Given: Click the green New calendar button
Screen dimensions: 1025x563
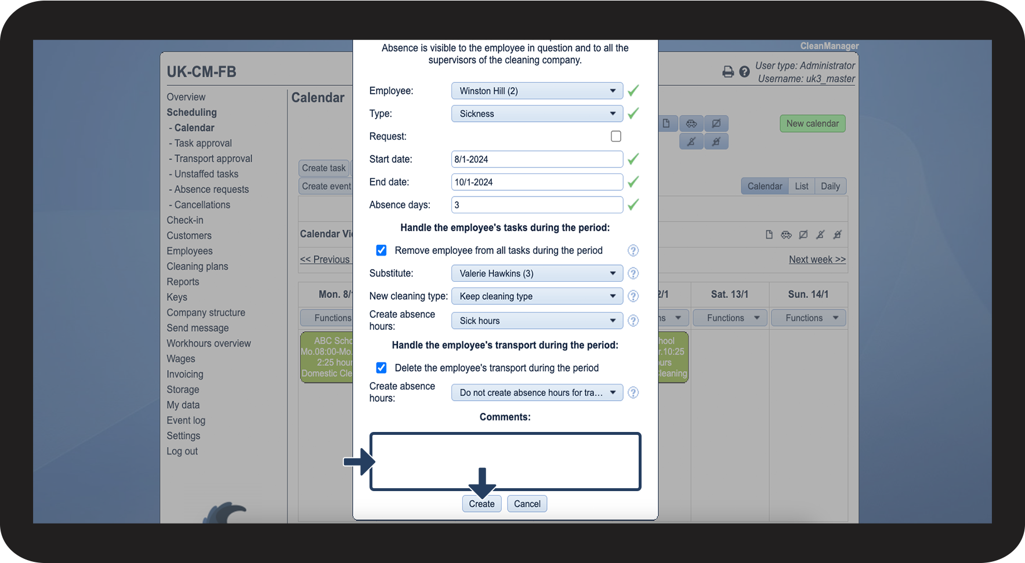Looking at the screenshot, I should [x=813, y=124].
